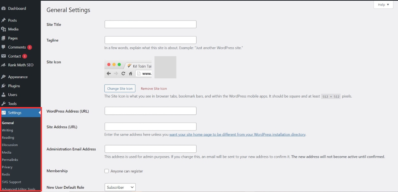Click the Tools wrench icon
The image size is (398, 192).
pos(3,104)
